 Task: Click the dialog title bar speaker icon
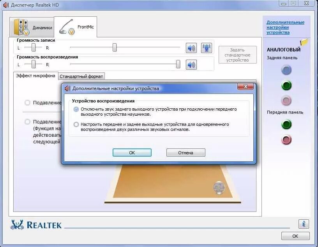(x=67, y=88)
